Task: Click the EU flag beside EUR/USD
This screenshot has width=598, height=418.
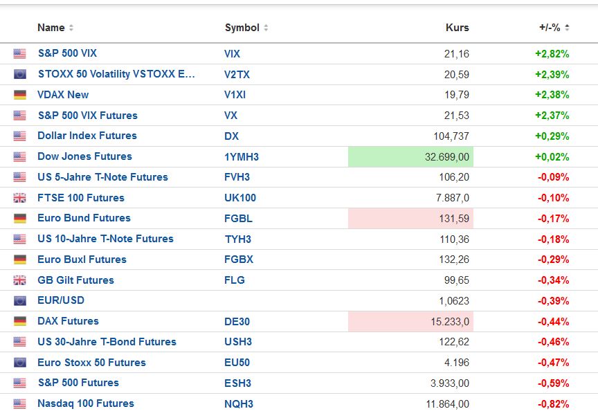Action: [x=20, y=301]
